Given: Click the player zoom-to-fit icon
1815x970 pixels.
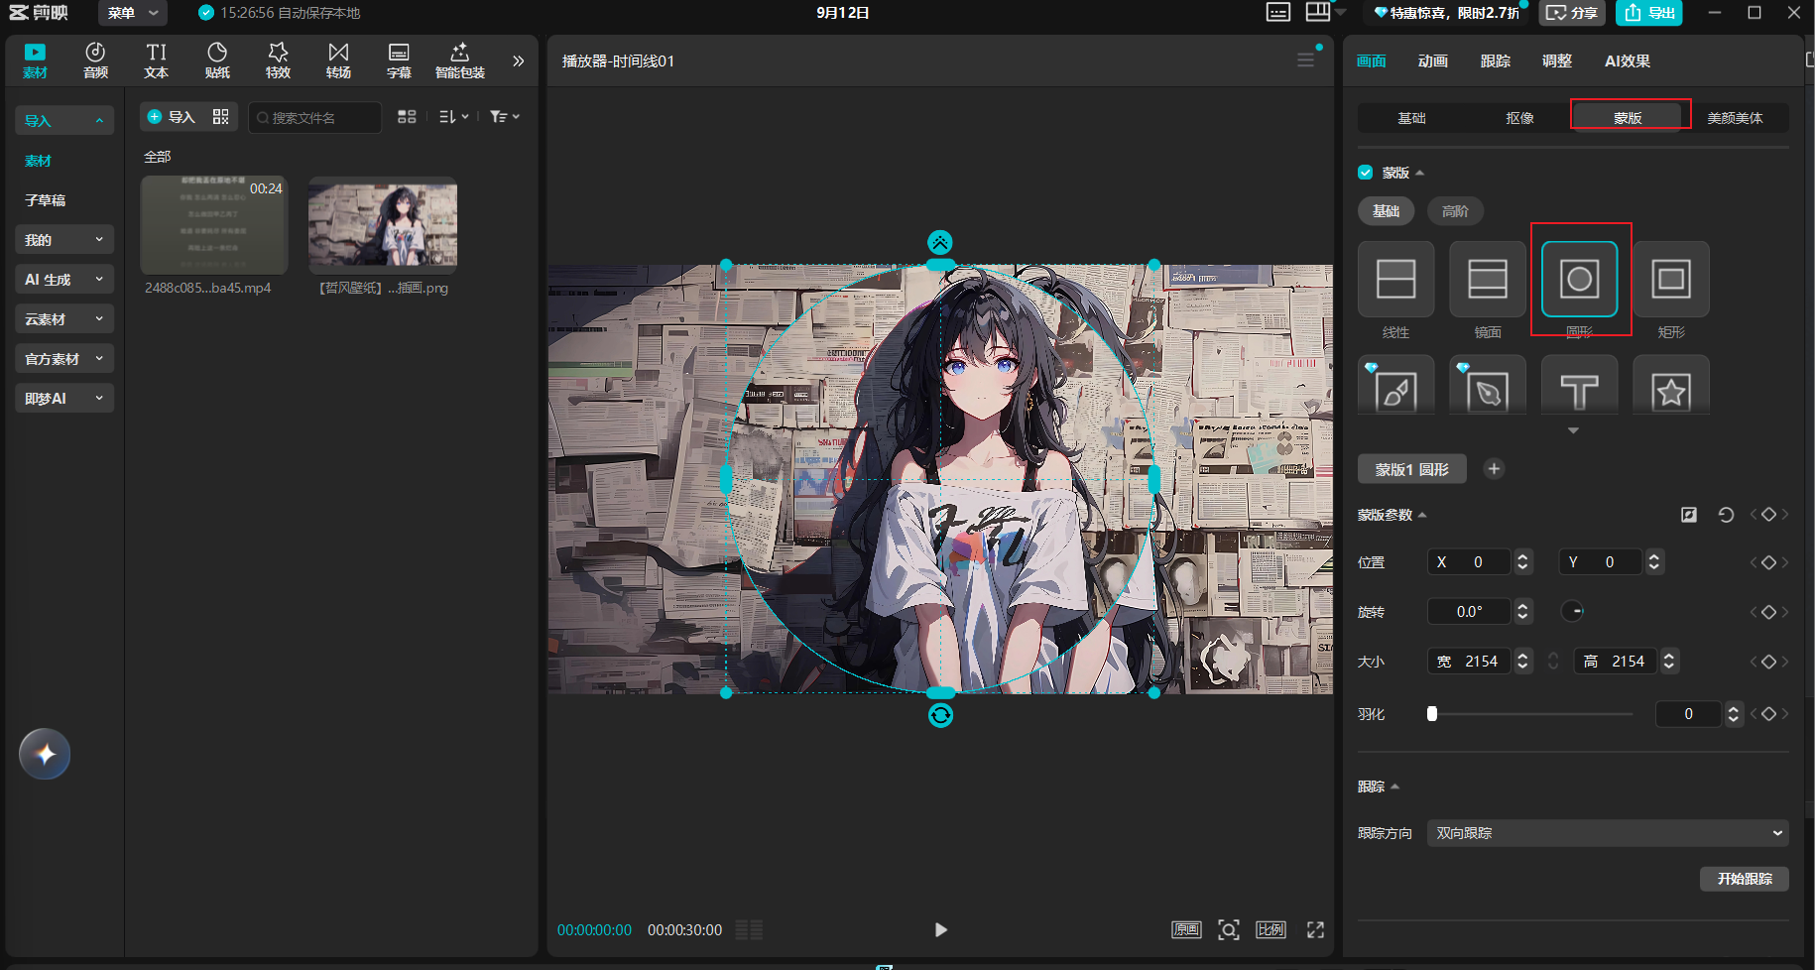Looking at the screenshot, I should click(x=1229, y=929).
